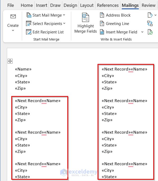This screenshot has width=158, height=181.
Task: Open the Insert Merge Field dropdown arrow
Action: coord(142,32)
